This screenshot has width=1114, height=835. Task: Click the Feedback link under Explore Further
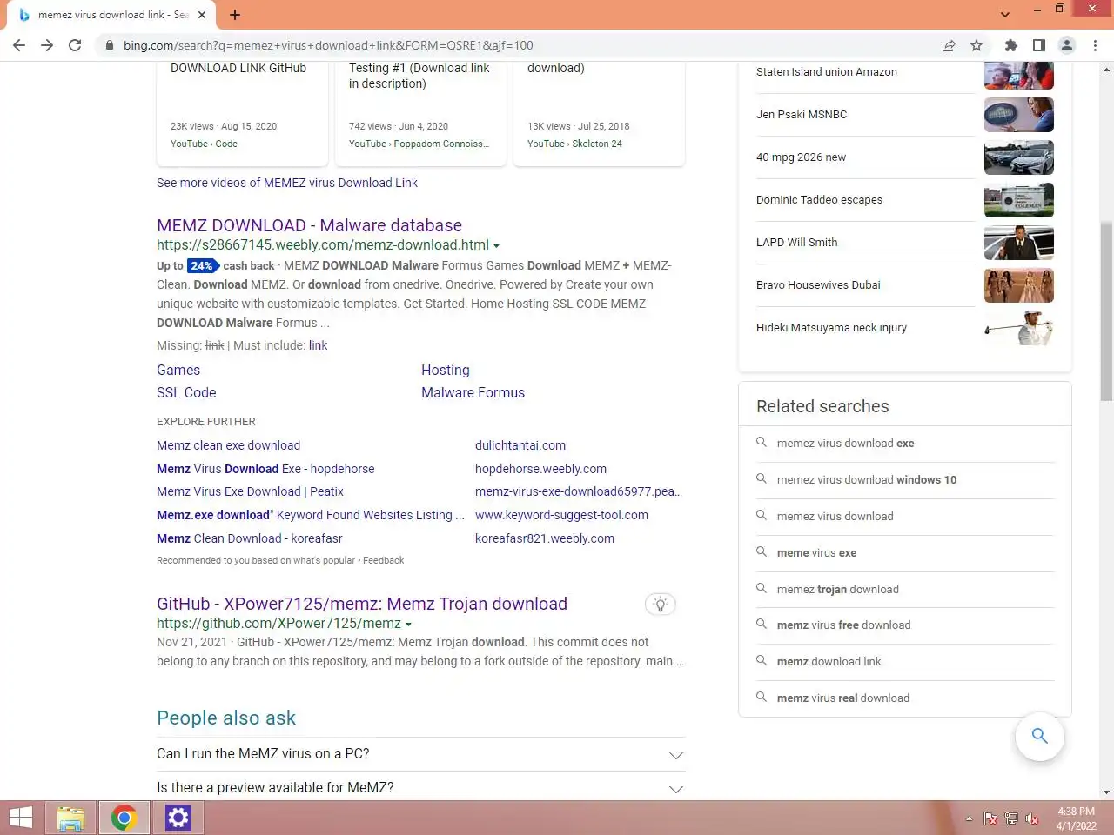(x=383, y=560)
